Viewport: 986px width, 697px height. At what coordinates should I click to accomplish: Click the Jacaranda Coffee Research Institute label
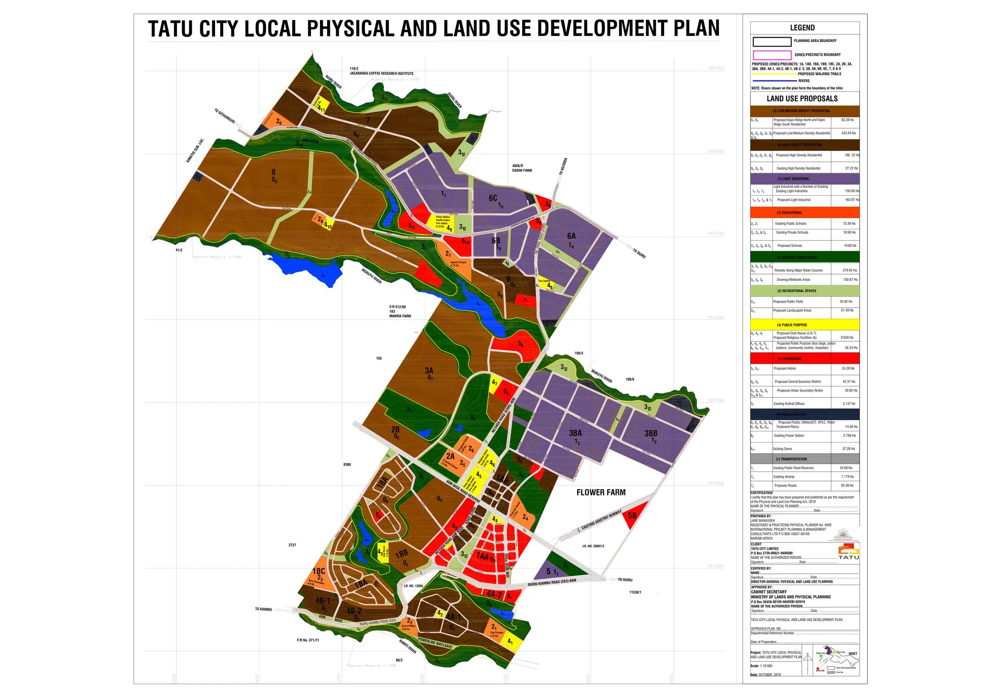(x=382, y=73)
